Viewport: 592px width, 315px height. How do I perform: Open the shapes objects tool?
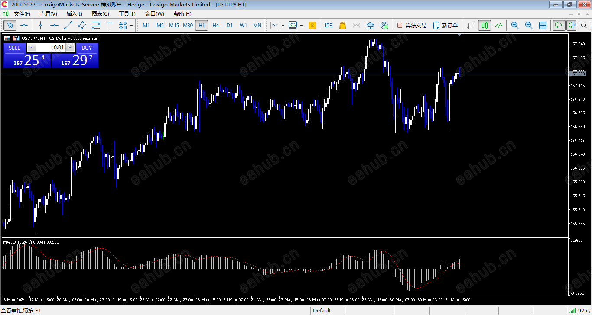(123, 25)
